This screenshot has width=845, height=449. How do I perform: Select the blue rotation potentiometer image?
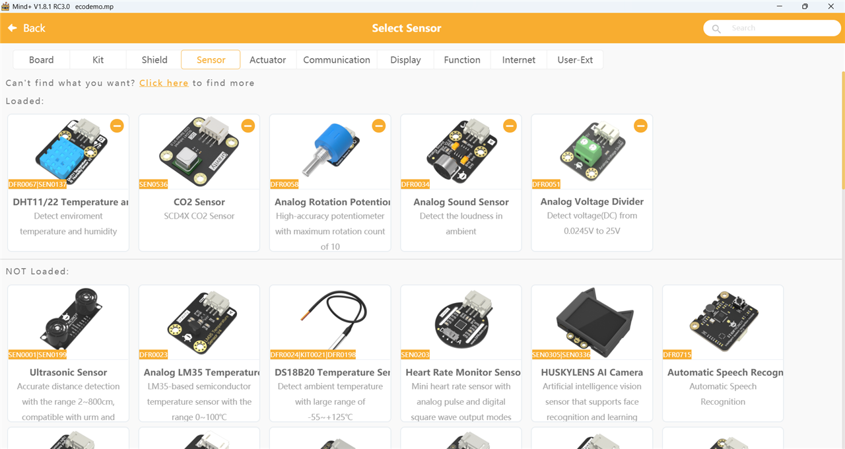(330, 149)
